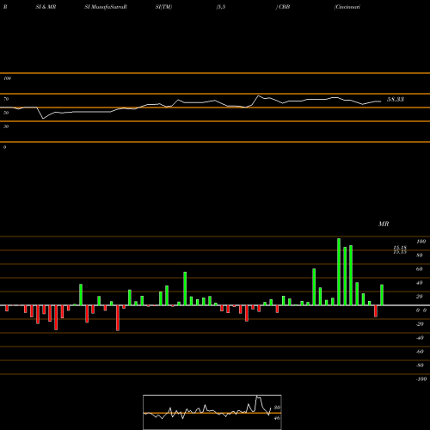The image size is (430, 430).
Task: Click the RSI value label 58.33
Action: coord(396,100)
